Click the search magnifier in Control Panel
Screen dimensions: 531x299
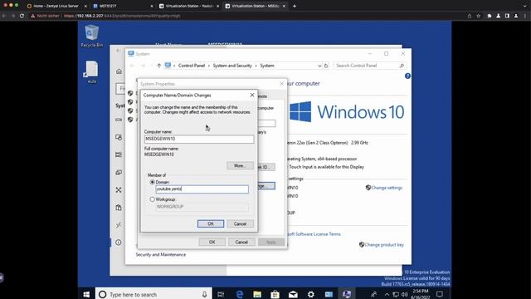402,66
